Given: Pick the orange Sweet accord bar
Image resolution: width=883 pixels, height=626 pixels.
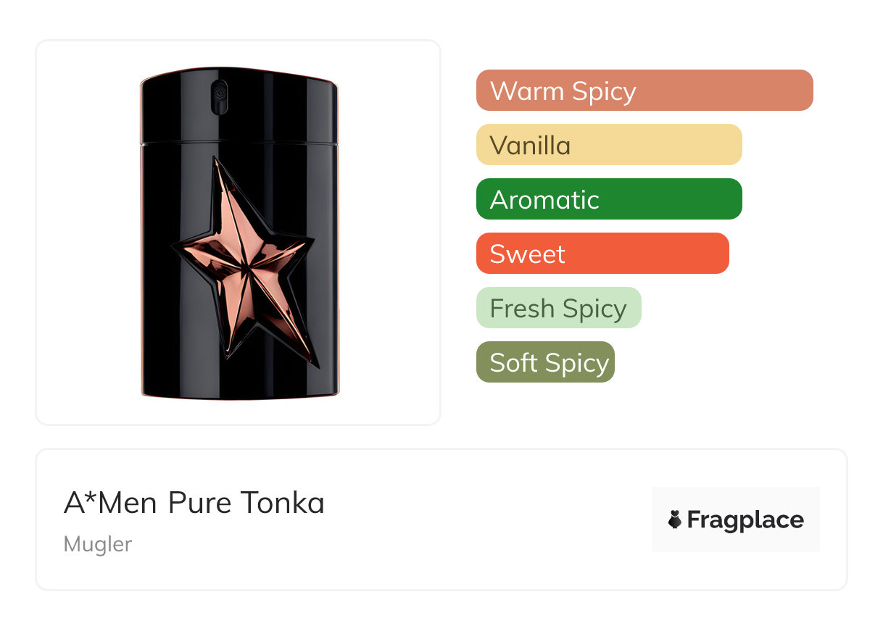Looking at the screenshot, I should pyautogui.click(x=602, y=254).
